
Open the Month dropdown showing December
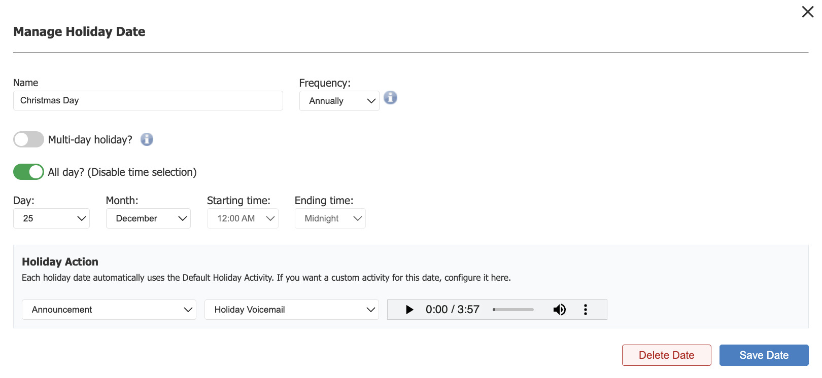pyautogui.click(x=148, y=218)
